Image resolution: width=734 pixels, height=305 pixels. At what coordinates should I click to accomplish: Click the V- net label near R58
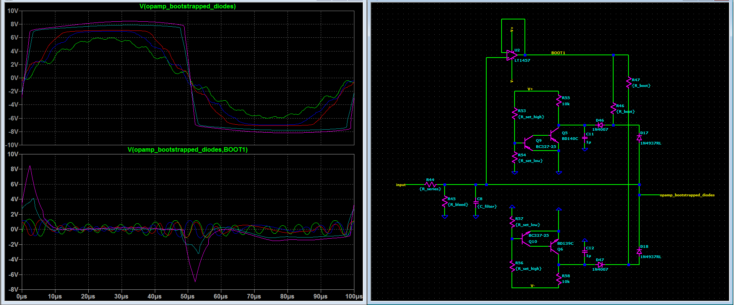pos(532,286)
